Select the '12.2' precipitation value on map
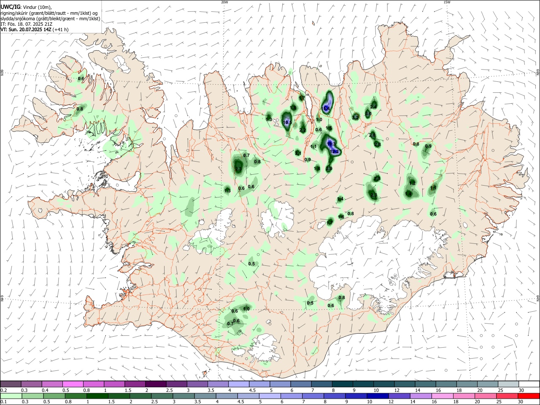 coord(334,151)
